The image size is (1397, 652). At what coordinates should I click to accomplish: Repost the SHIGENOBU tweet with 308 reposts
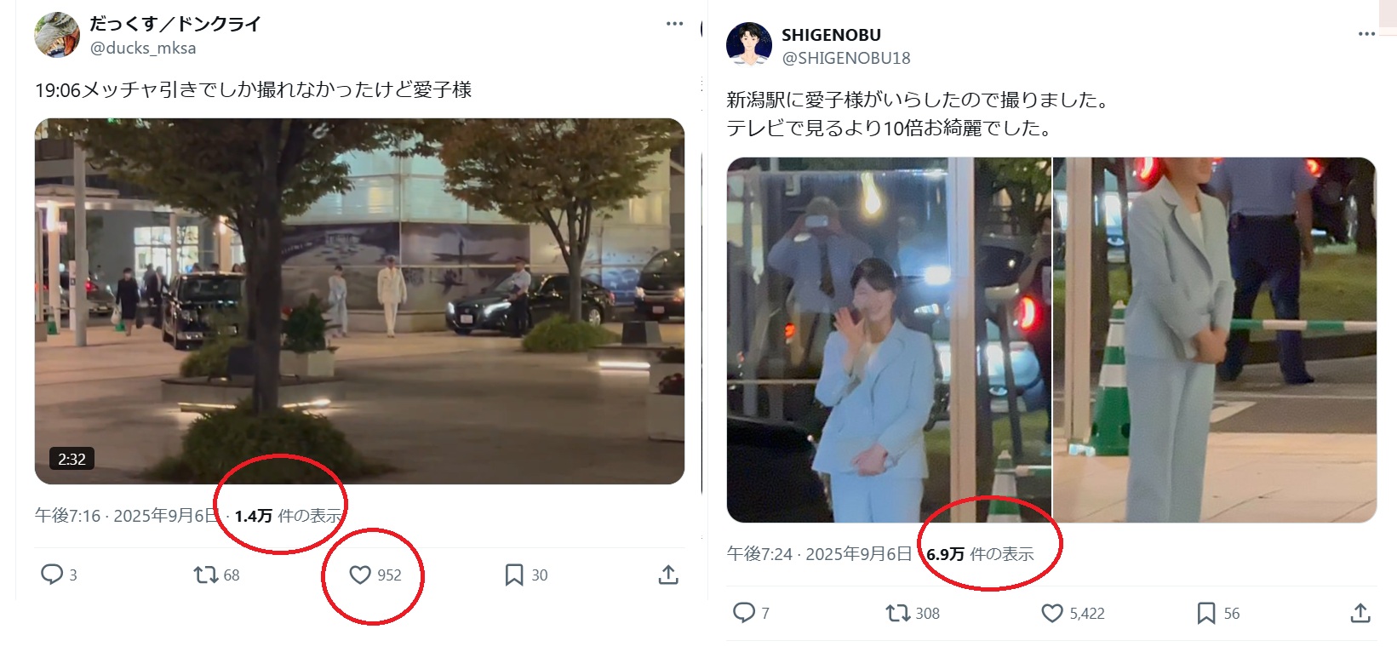tap(897, 613)
